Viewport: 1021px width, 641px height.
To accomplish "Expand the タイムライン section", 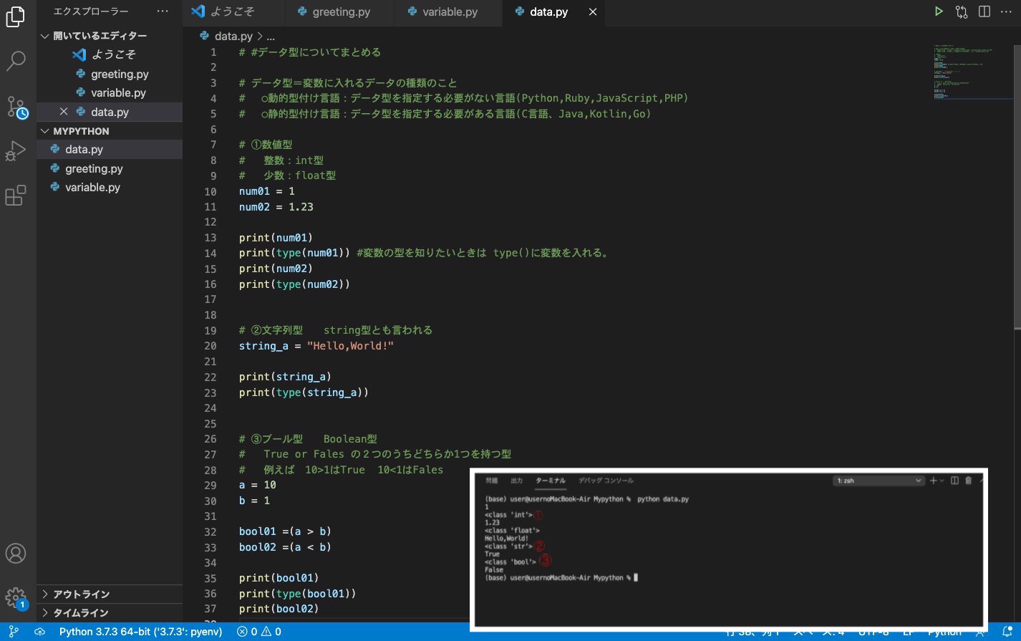I will point(110,613).
